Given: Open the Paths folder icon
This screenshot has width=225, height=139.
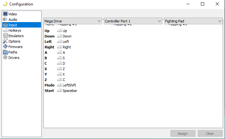Looking at the screenshot, I should point(5,52).
